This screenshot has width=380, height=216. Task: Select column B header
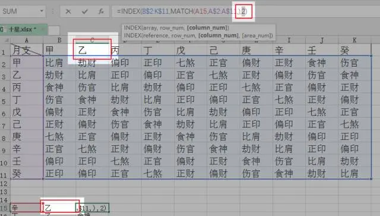[x=59, y=40]
